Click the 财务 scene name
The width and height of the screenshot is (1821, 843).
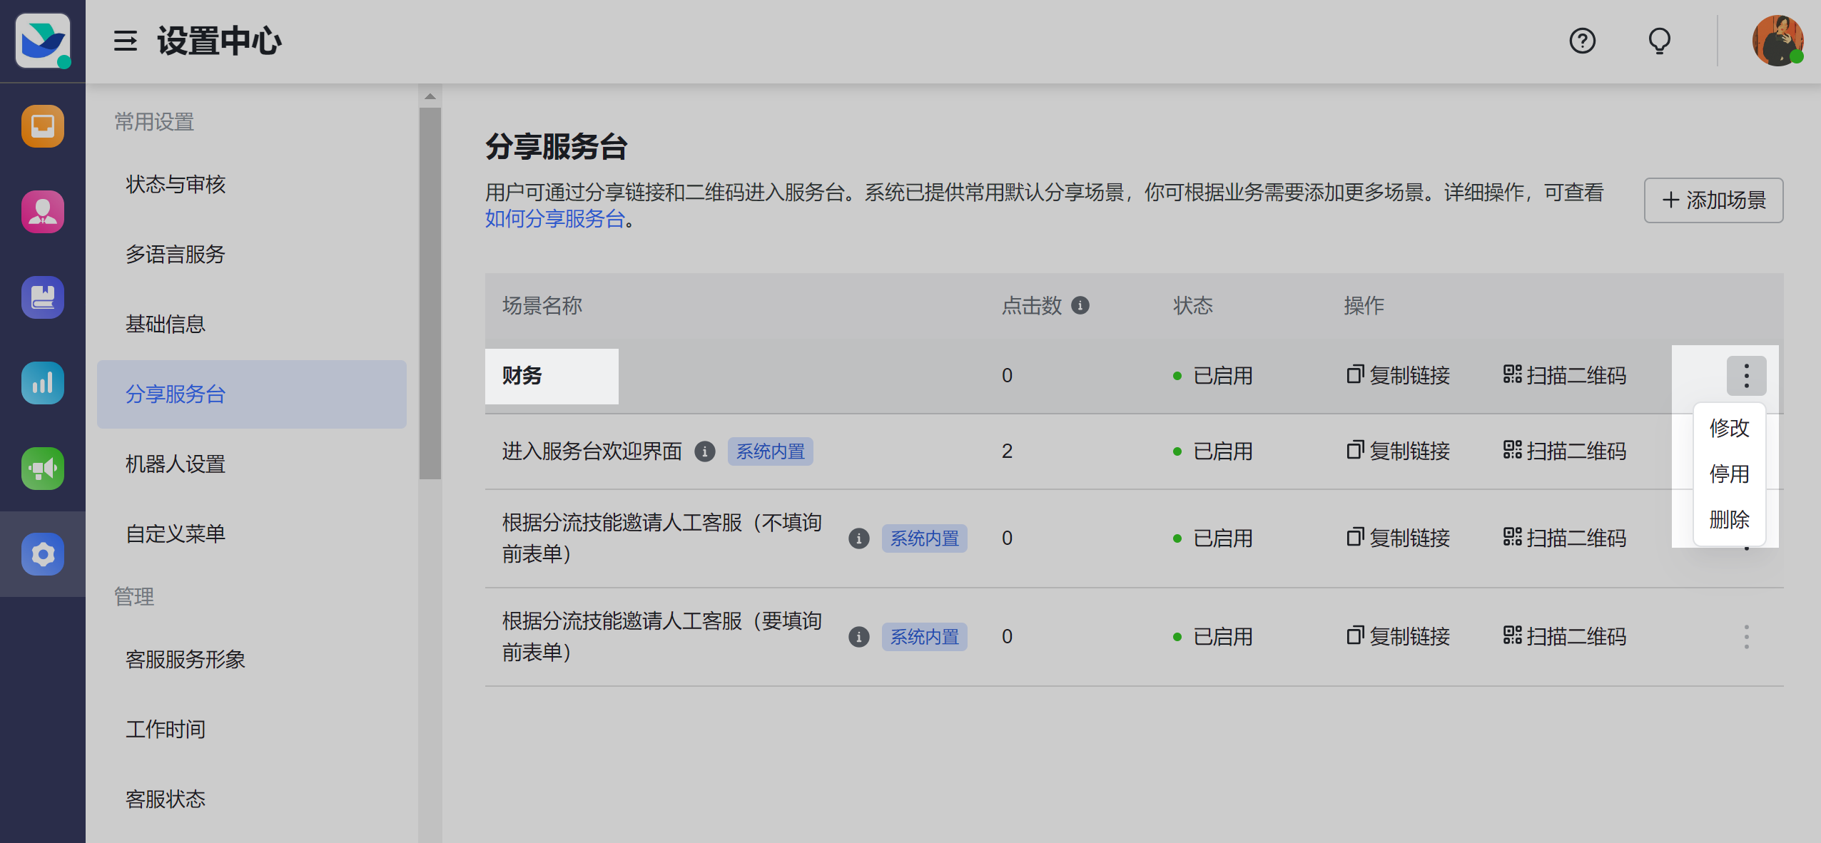[x=522, y=376]
